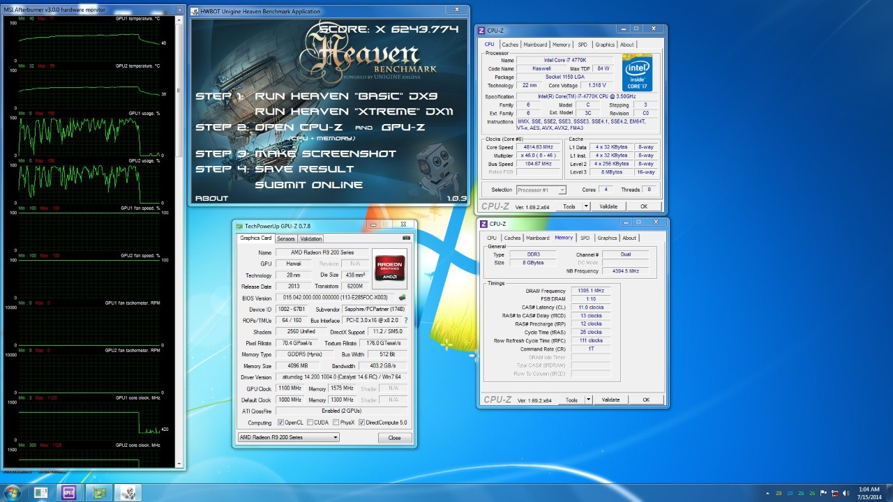The height and width of the screenshot is (502, 893).
Task: Open Tools arrow in CPU-Z memory window
Action: [x=588, y=400]
